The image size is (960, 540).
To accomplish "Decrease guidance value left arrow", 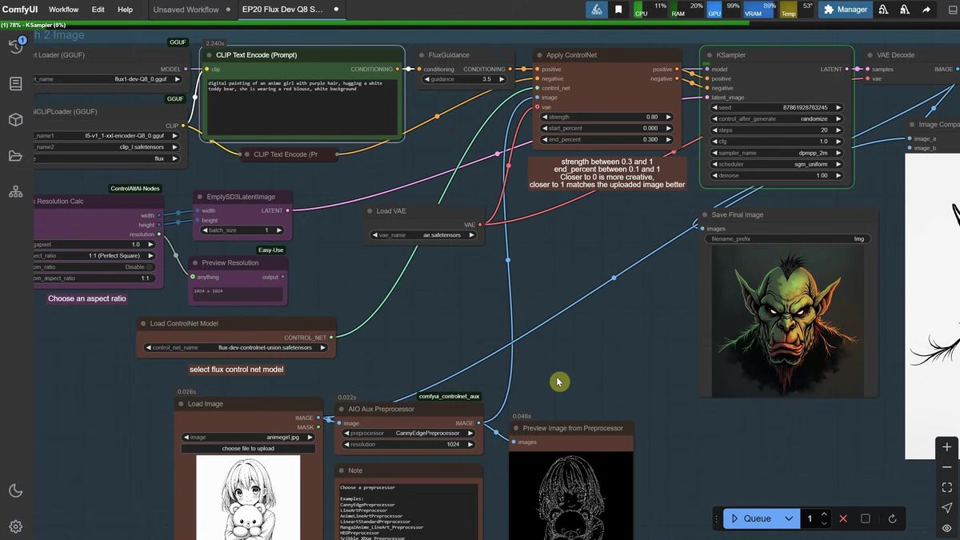I will 427,79.
